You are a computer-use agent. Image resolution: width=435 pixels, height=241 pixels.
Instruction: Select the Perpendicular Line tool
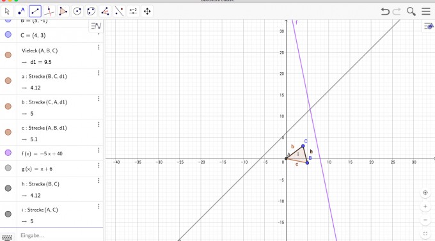(x=49, y=12)
